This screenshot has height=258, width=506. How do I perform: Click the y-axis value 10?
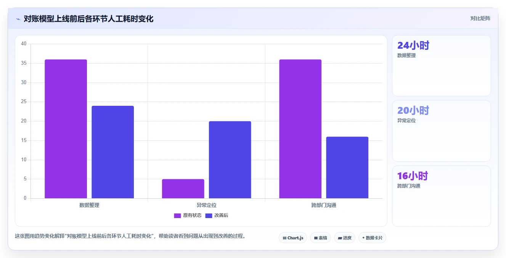click(x=24, y=160)
